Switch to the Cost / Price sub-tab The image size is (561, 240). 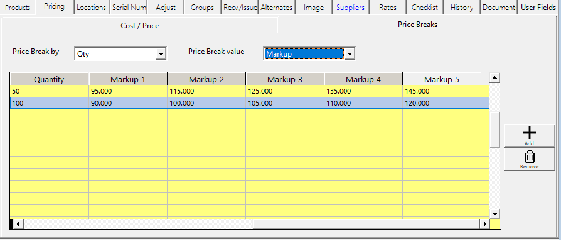[x=139, y=26]
